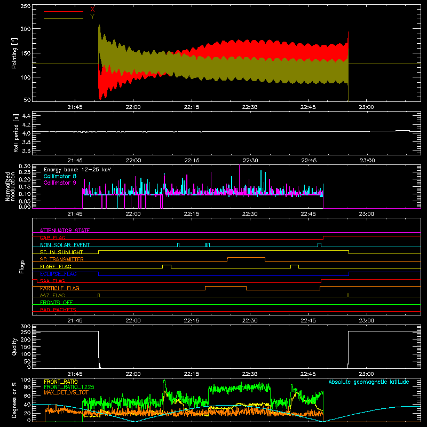
Task: Click the last NON_SOLAR_EVENT spike
Action: click(x=319, y=245)
